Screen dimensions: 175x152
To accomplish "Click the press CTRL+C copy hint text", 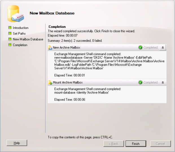I will [x=80, y=137].
